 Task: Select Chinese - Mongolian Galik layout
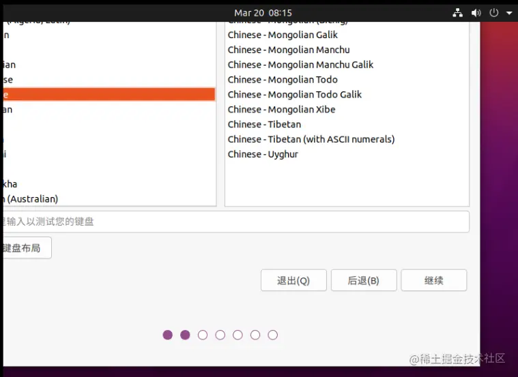click(283, 35)
